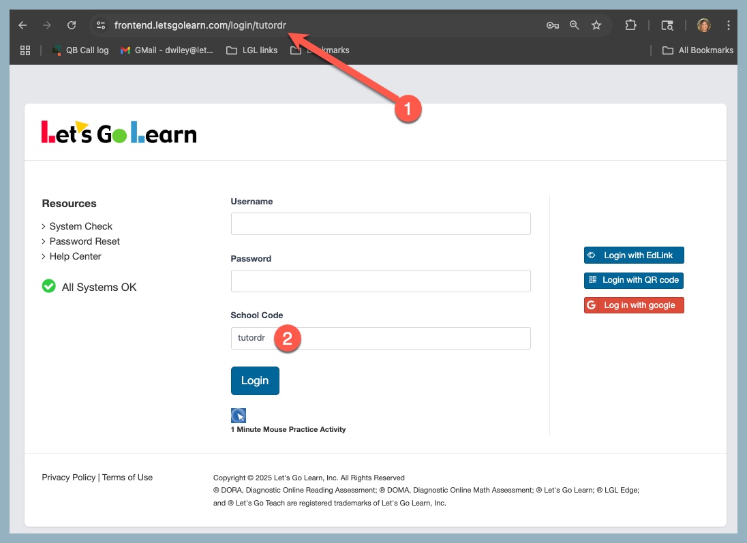Image resolution: width=747 pixels, height=543 pixels.
Task: Open the 1 Minute Mouse Practice Activity
Action: [288, 430]
